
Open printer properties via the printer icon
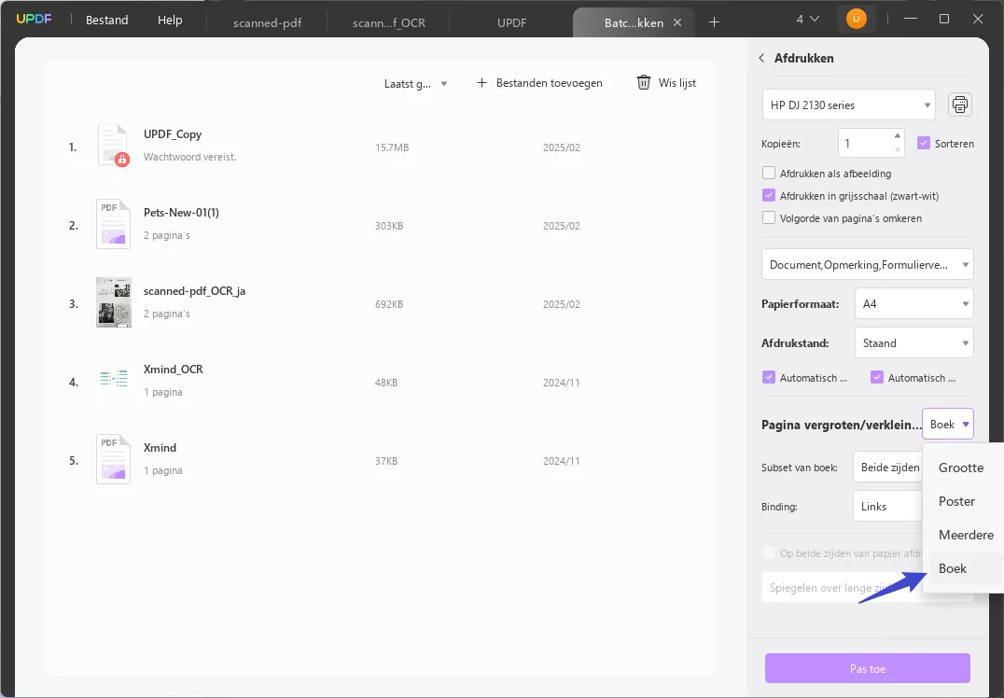(960, 104)
